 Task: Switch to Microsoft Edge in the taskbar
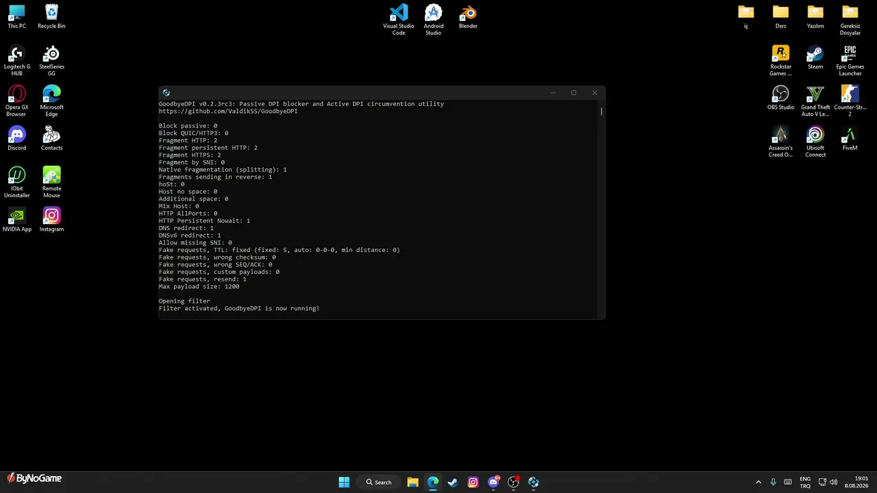[433, 482]
